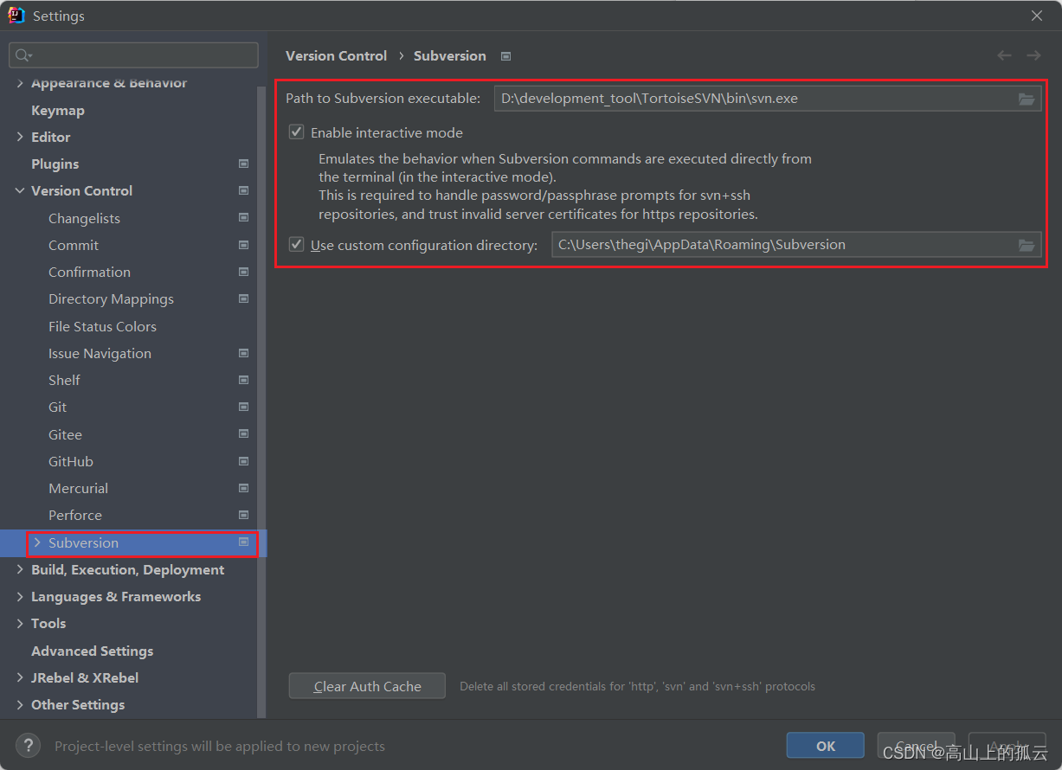The width and height of the screenshot is (1062, 770).
Task: Click the project-level icon in Gitee row
Action: [243, 434]
